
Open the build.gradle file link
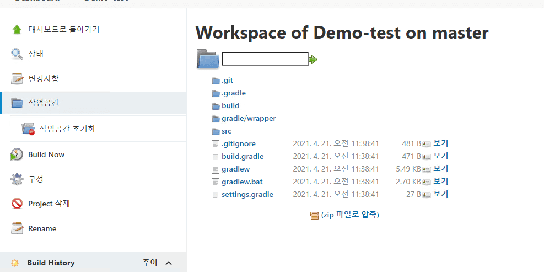243,157
